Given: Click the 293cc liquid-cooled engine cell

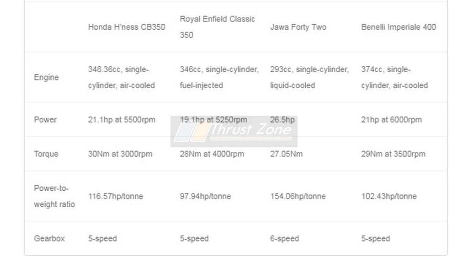Looking at the screenshot, I should [x=309, y=77].
